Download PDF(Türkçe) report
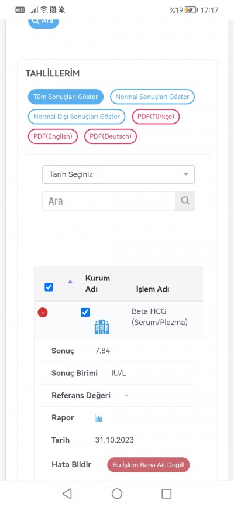 point(156,117)
